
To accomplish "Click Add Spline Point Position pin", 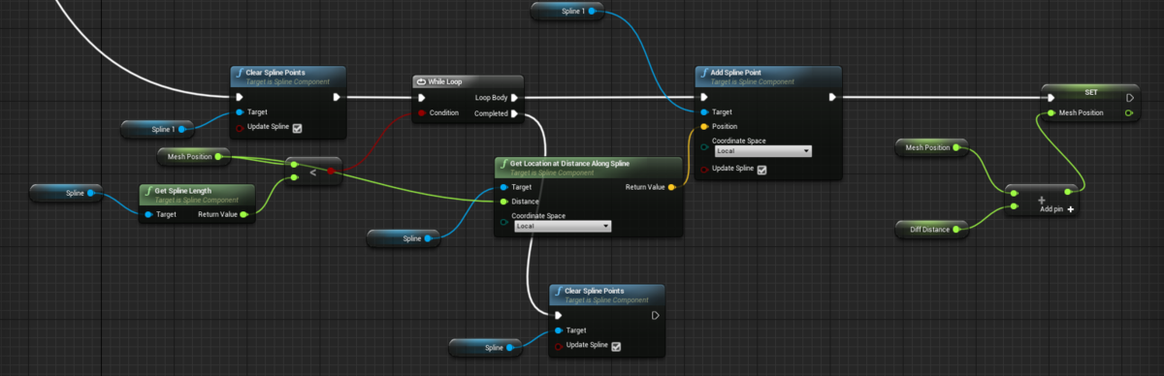I will tap(704, 126).
